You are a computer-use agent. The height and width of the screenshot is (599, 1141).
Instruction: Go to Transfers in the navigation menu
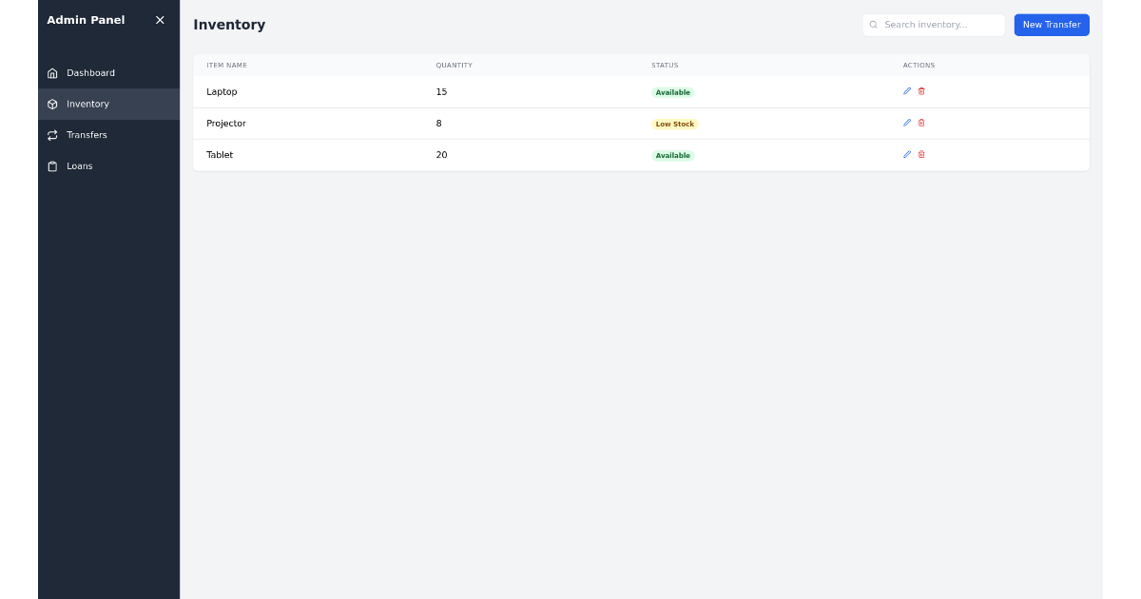tap(87, 135)
